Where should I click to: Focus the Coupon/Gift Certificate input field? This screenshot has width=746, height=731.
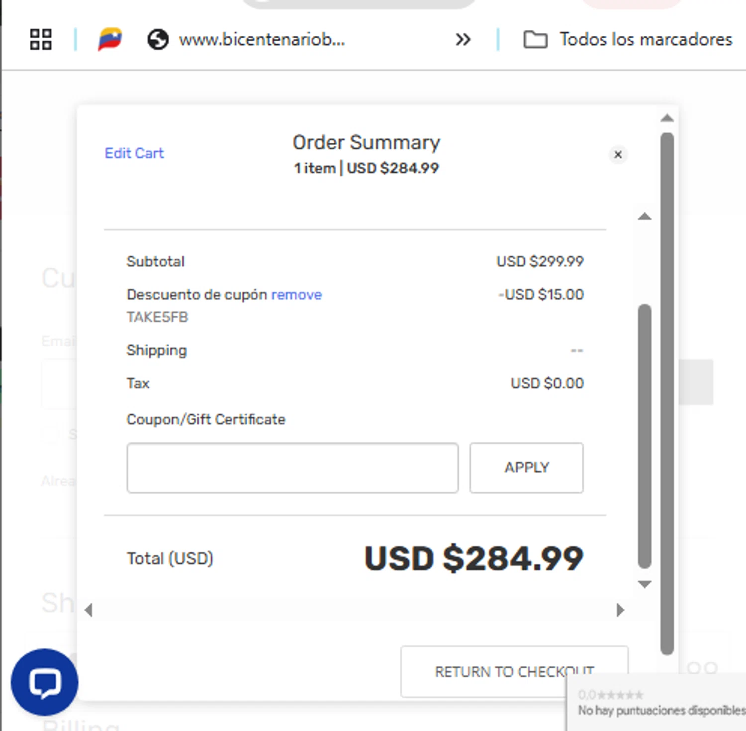click(x=292, y=468)
